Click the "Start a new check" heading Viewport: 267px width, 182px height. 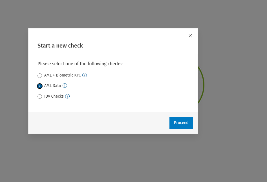pos(60,46)
